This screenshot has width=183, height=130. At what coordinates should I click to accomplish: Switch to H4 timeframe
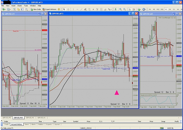(170, 9)
